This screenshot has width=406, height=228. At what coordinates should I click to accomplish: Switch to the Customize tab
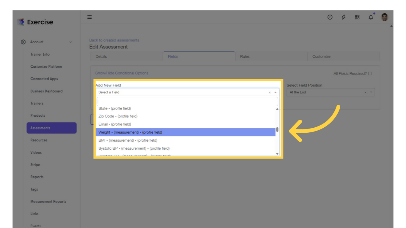point(321,56)
